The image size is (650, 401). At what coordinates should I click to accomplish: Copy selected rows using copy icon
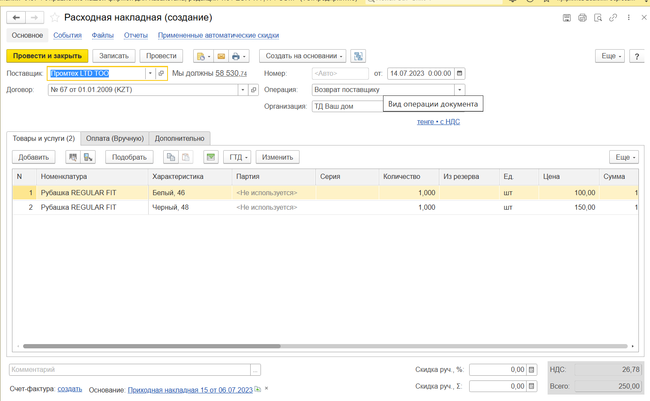171,157
